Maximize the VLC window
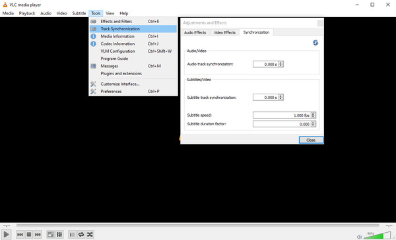 (x=372, y=5)
